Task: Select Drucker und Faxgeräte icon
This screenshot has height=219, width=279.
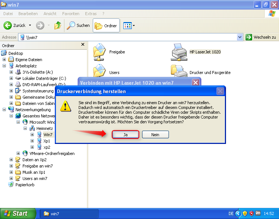Action: [x=179, y=71]
